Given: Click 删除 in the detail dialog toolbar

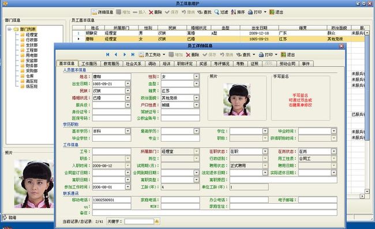Looking at the screenshot, I should pos(193,55).
